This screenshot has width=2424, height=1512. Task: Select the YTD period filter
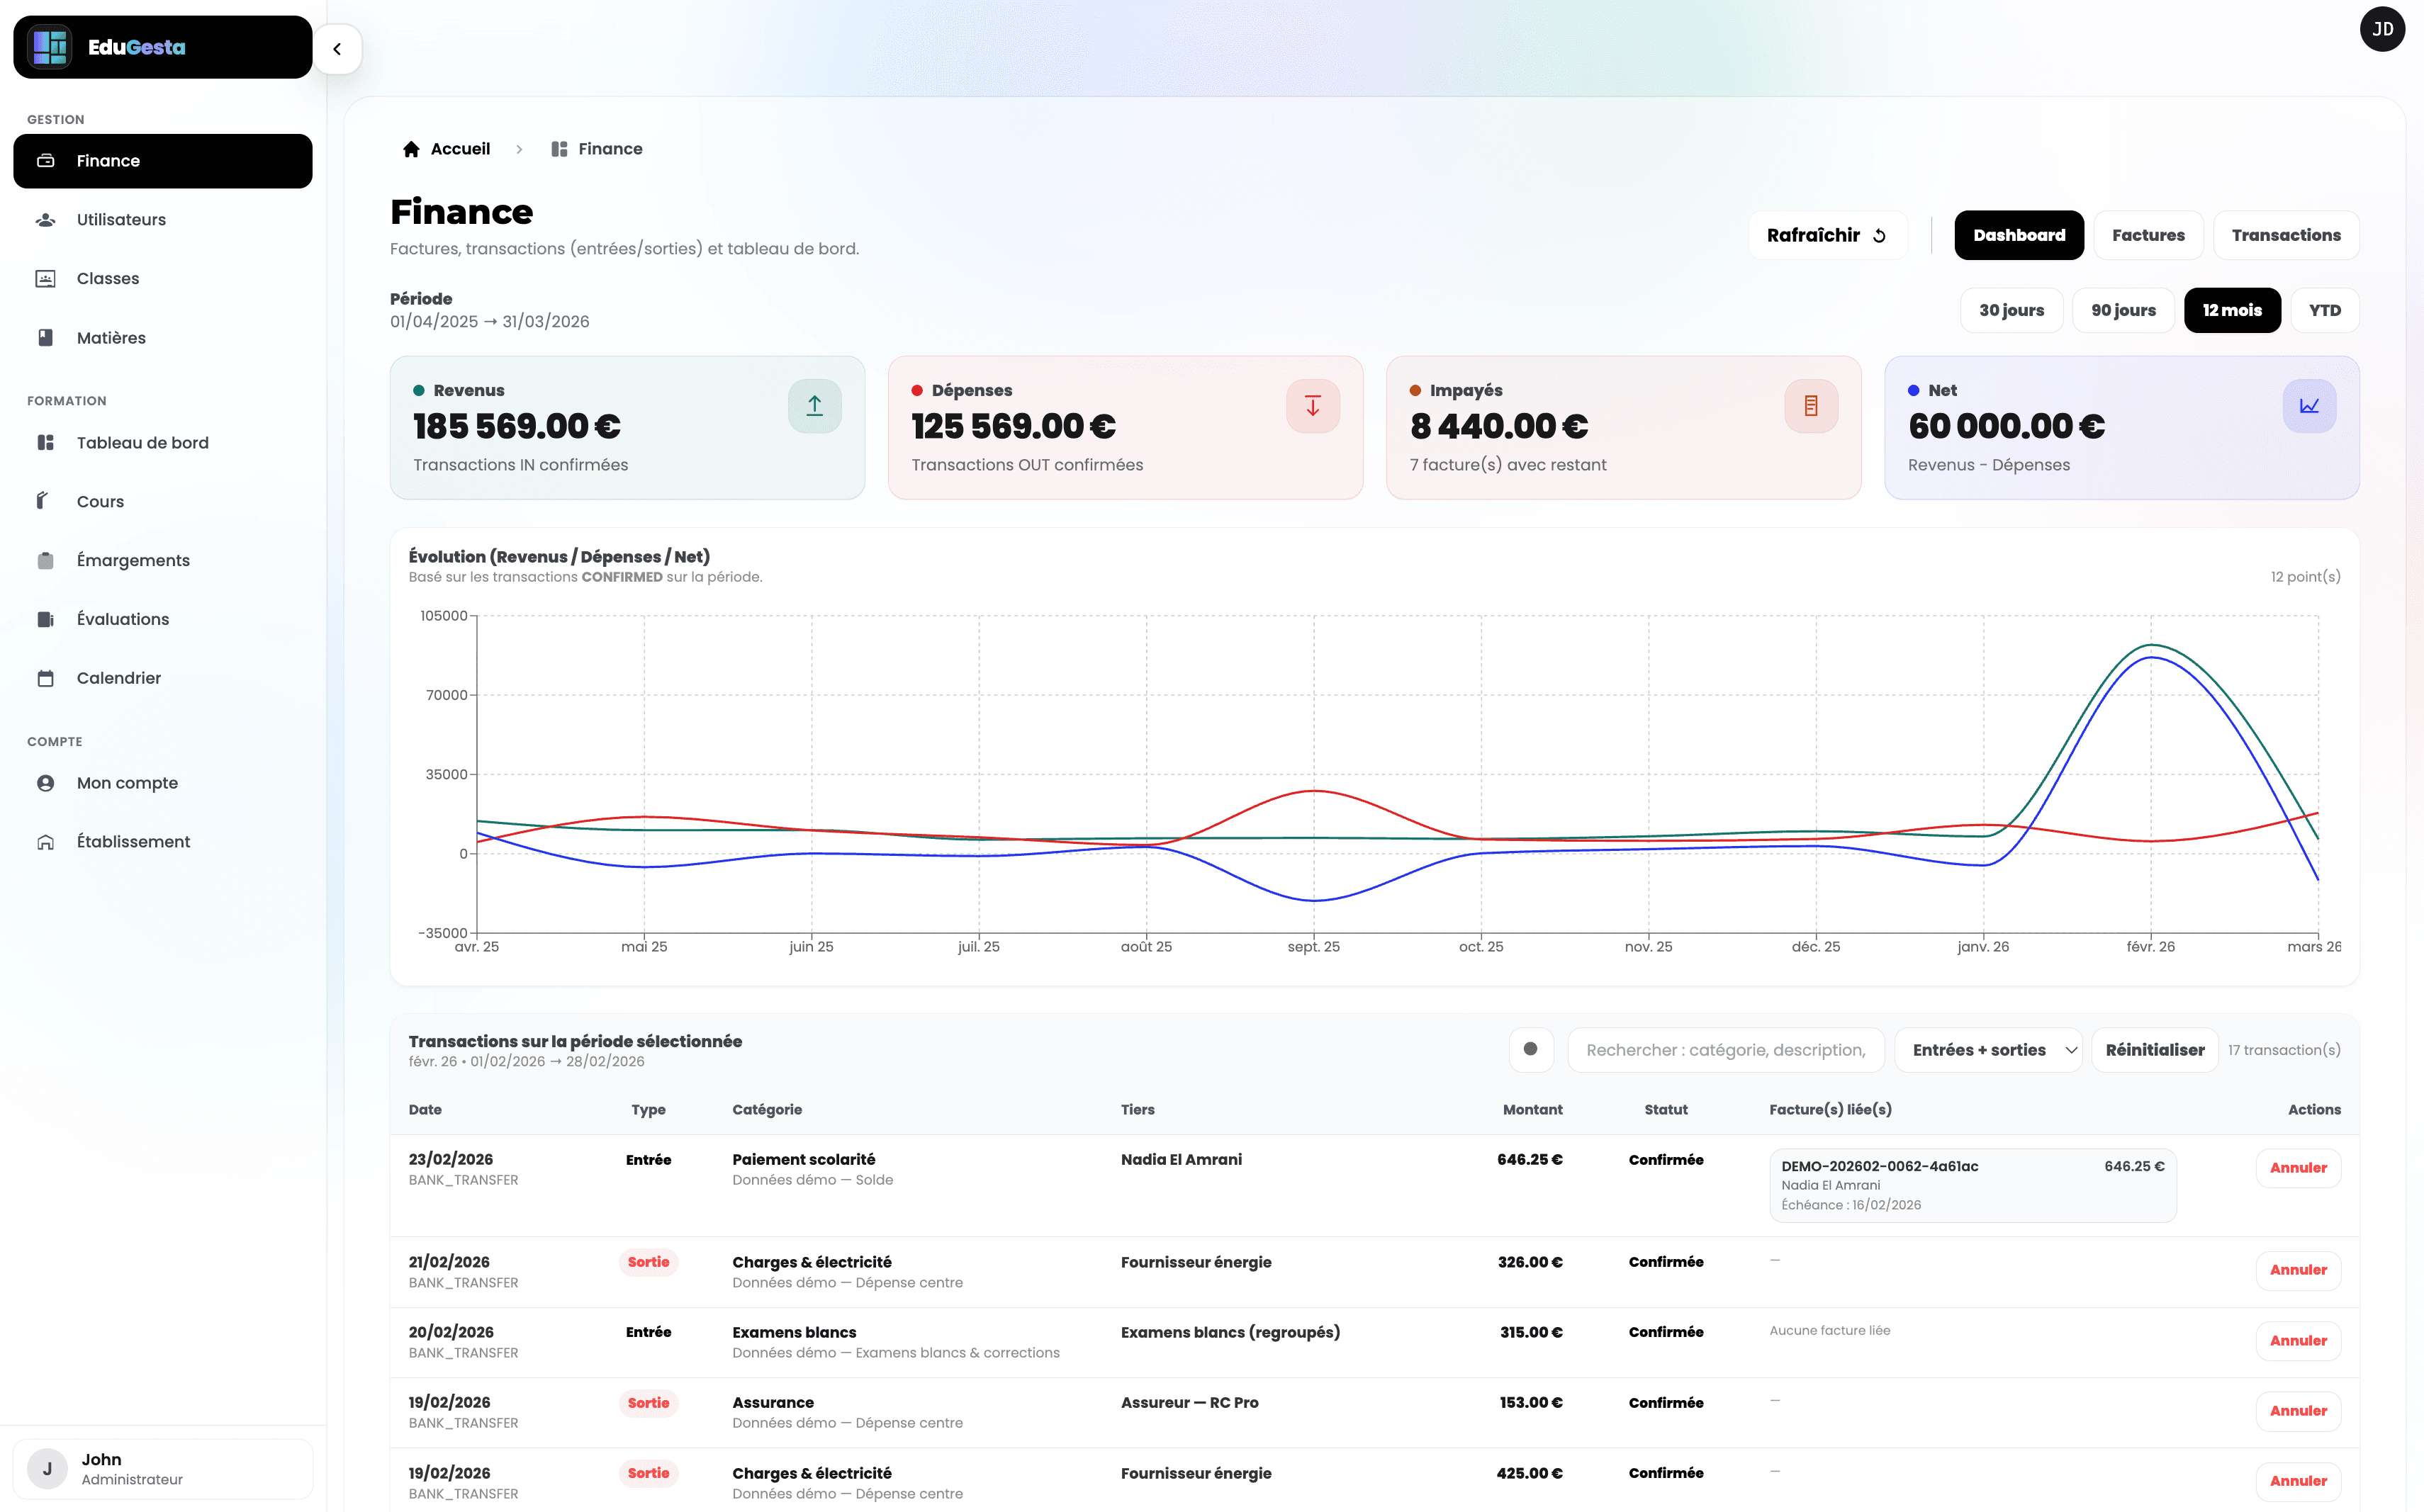point(2325,310)
